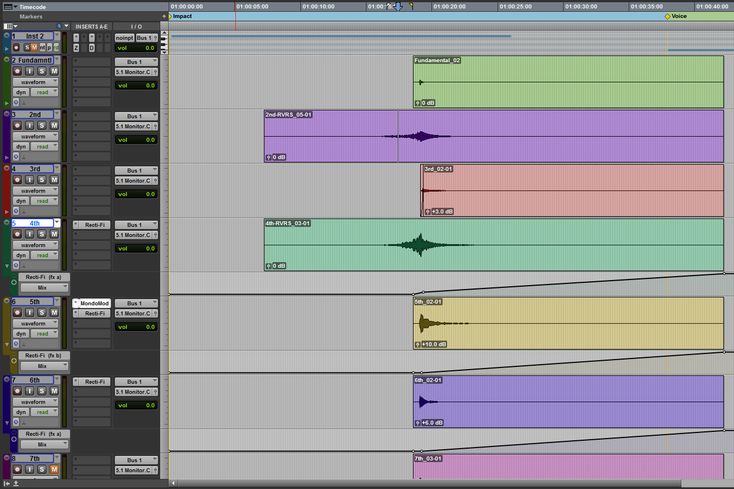Screen dimensions: 734x489
Task: Solo the 2nd track
Action: 42,125
